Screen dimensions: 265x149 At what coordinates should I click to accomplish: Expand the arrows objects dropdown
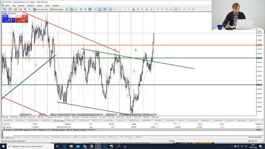point(154,9)
